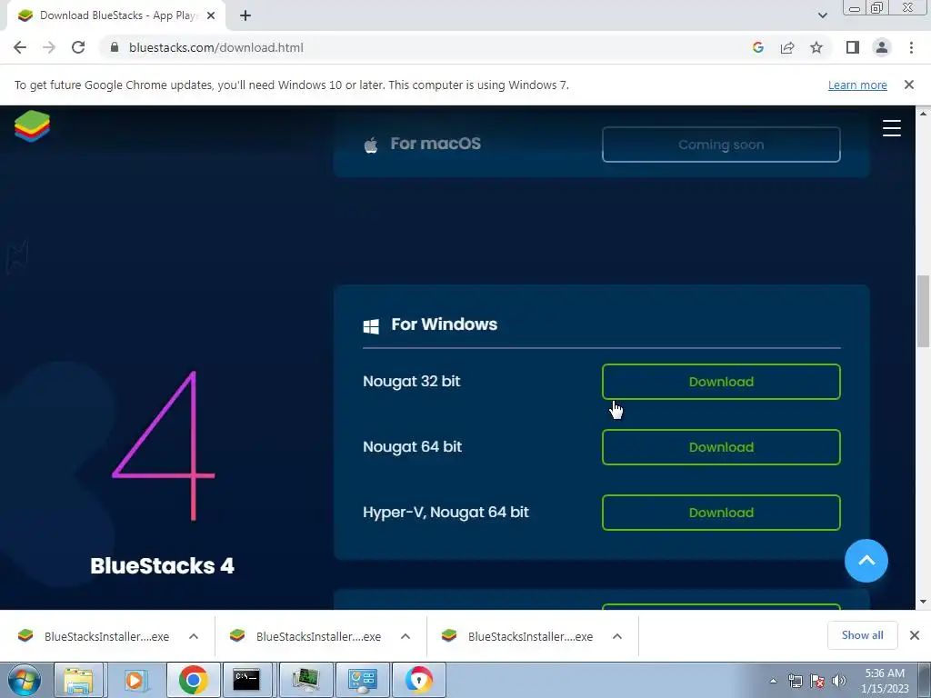
Task: Download Nougat 32 bit for Windows
Action: pos(721,382)
